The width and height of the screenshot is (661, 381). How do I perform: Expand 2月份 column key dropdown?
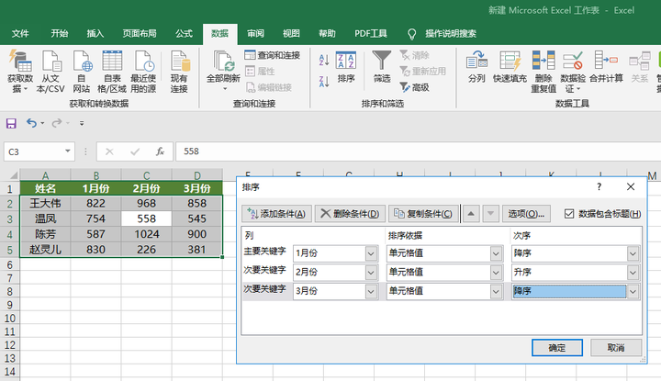click(371, 273)
